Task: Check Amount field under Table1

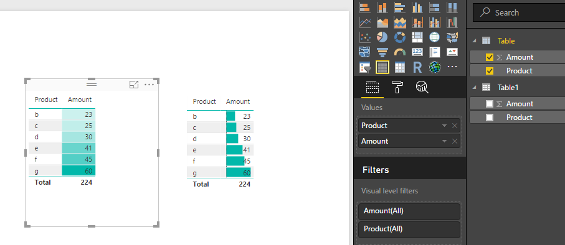Action: click(x=490, y=104)
